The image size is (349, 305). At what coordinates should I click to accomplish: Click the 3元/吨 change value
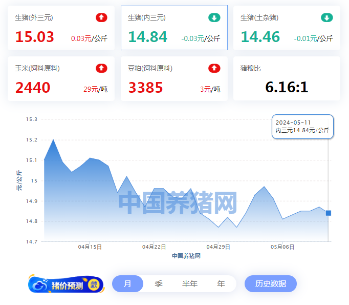pyautogui.click(x=210, y=89)
